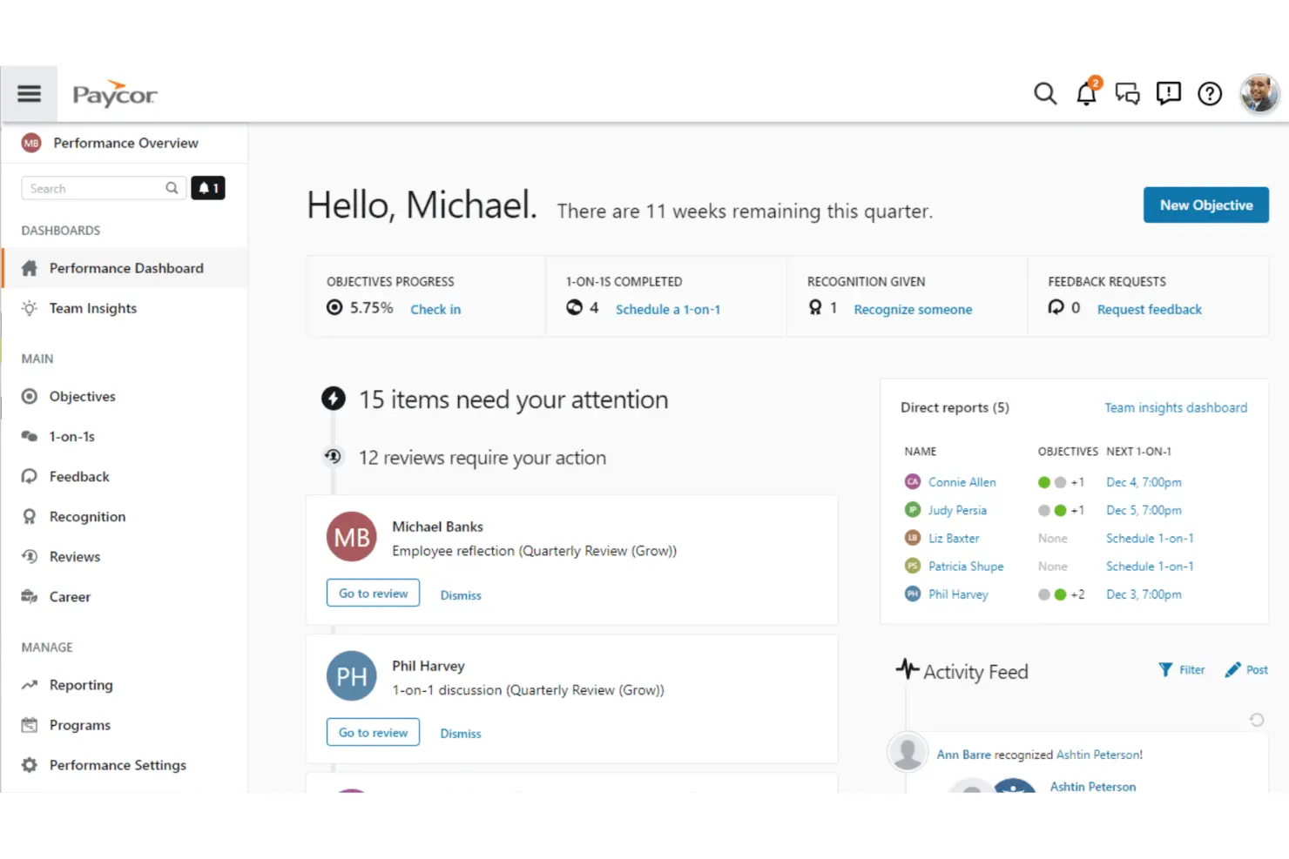Open the hamburger navigation menu
Viewport: 1289px width, 859px height.
point(29,93)
